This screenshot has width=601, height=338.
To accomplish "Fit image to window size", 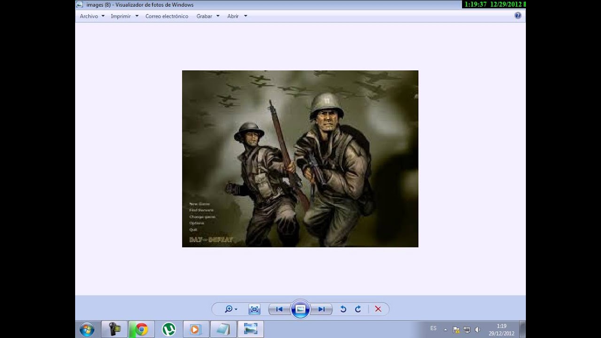I will coord(254,309).
